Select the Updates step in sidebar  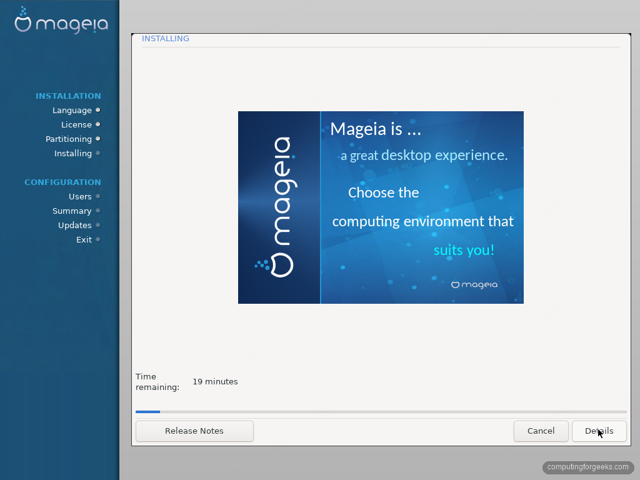tap(75, 225)
